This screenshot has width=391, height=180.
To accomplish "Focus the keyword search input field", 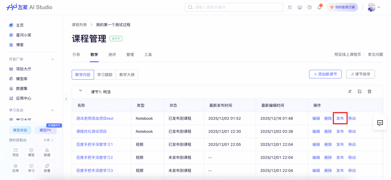I will click(x=236, y=7).
